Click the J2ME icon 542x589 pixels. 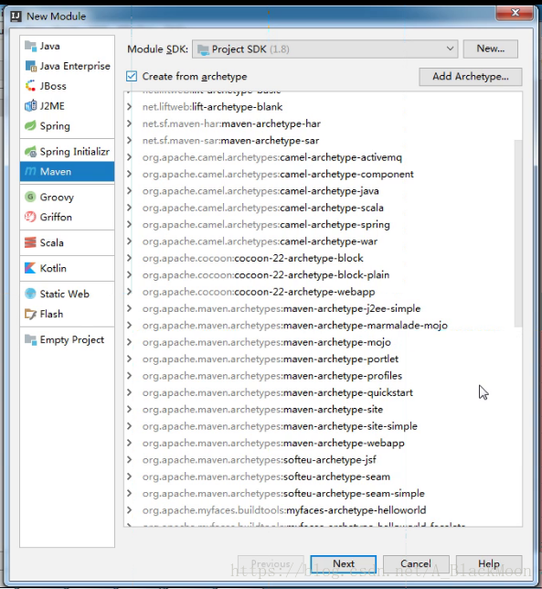click(x=30, y=106)
